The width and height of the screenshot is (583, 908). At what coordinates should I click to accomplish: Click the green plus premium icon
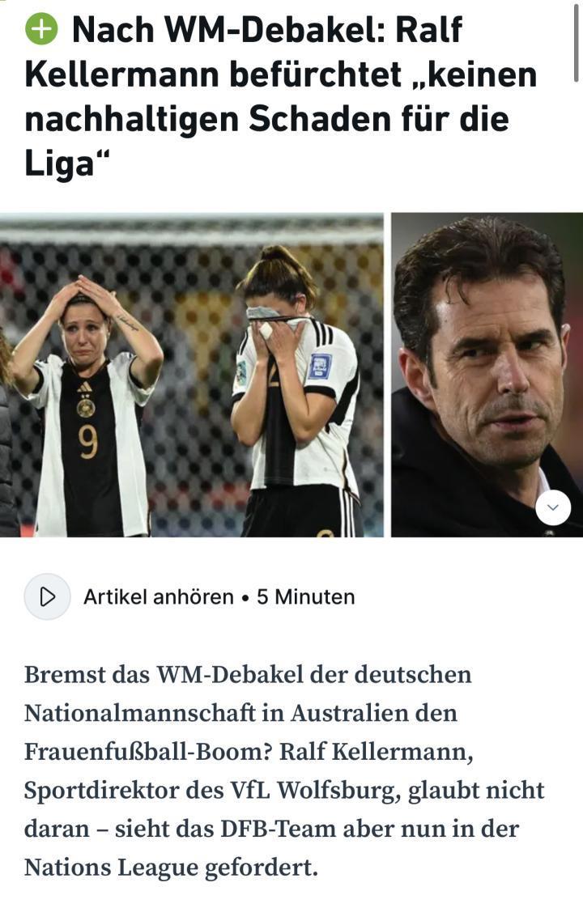pos(41,29)
